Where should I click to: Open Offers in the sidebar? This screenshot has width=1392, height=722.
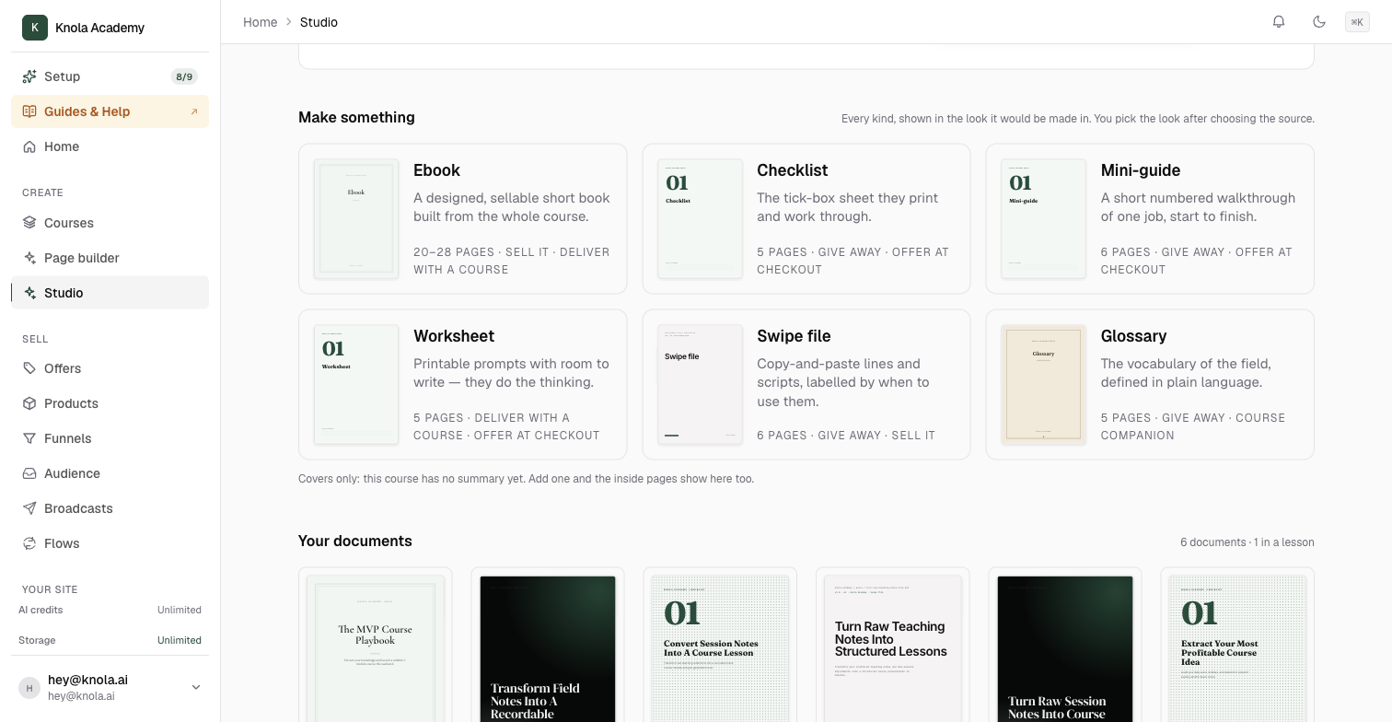click(x=110, y=368)
